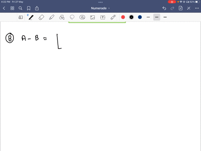
Task: Bookmark the current page
Action: pyautogui.click(x=28, y=8)
